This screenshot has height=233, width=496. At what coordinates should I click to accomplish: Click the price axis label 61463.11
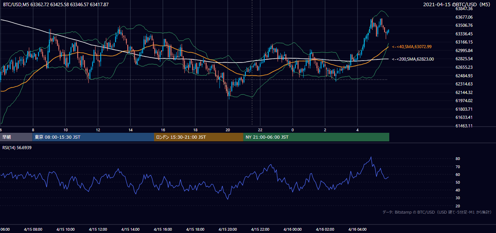coord(464,126)
